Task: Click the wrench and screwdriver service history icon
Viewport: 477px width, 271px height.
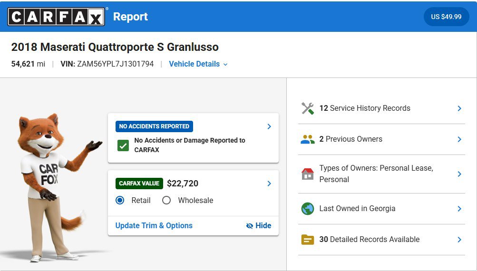Action: 308,108
